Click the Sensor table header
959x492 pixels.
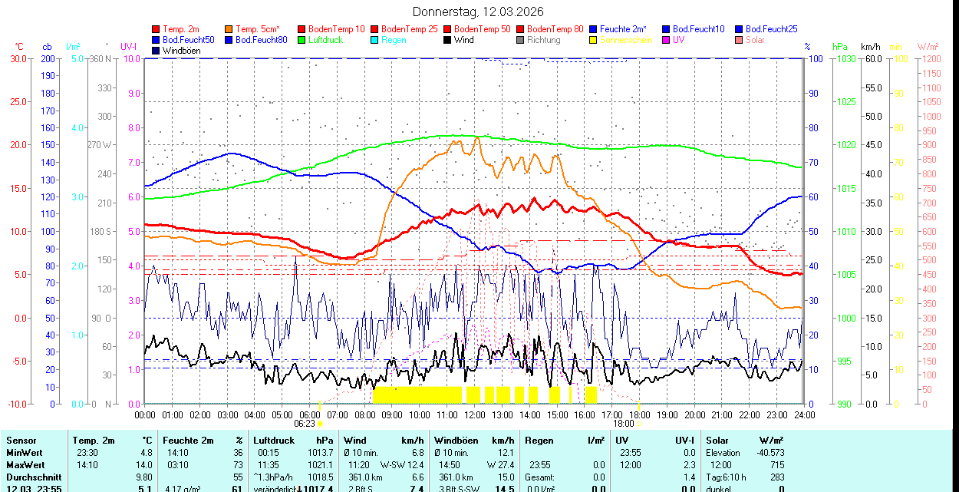21,441
